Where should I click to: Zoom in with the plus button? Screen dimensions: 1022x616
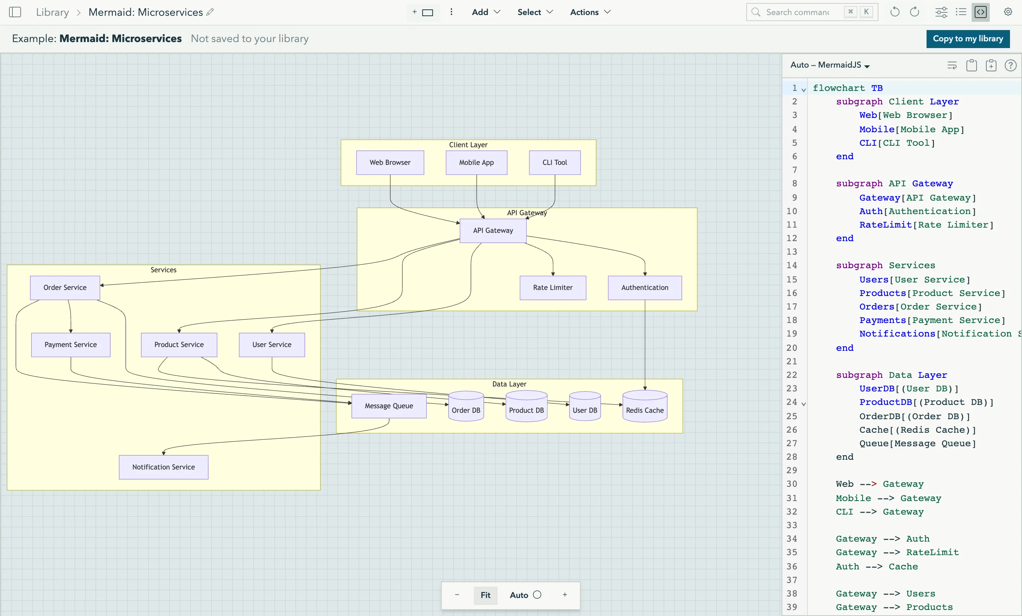[x=564, y=595]
